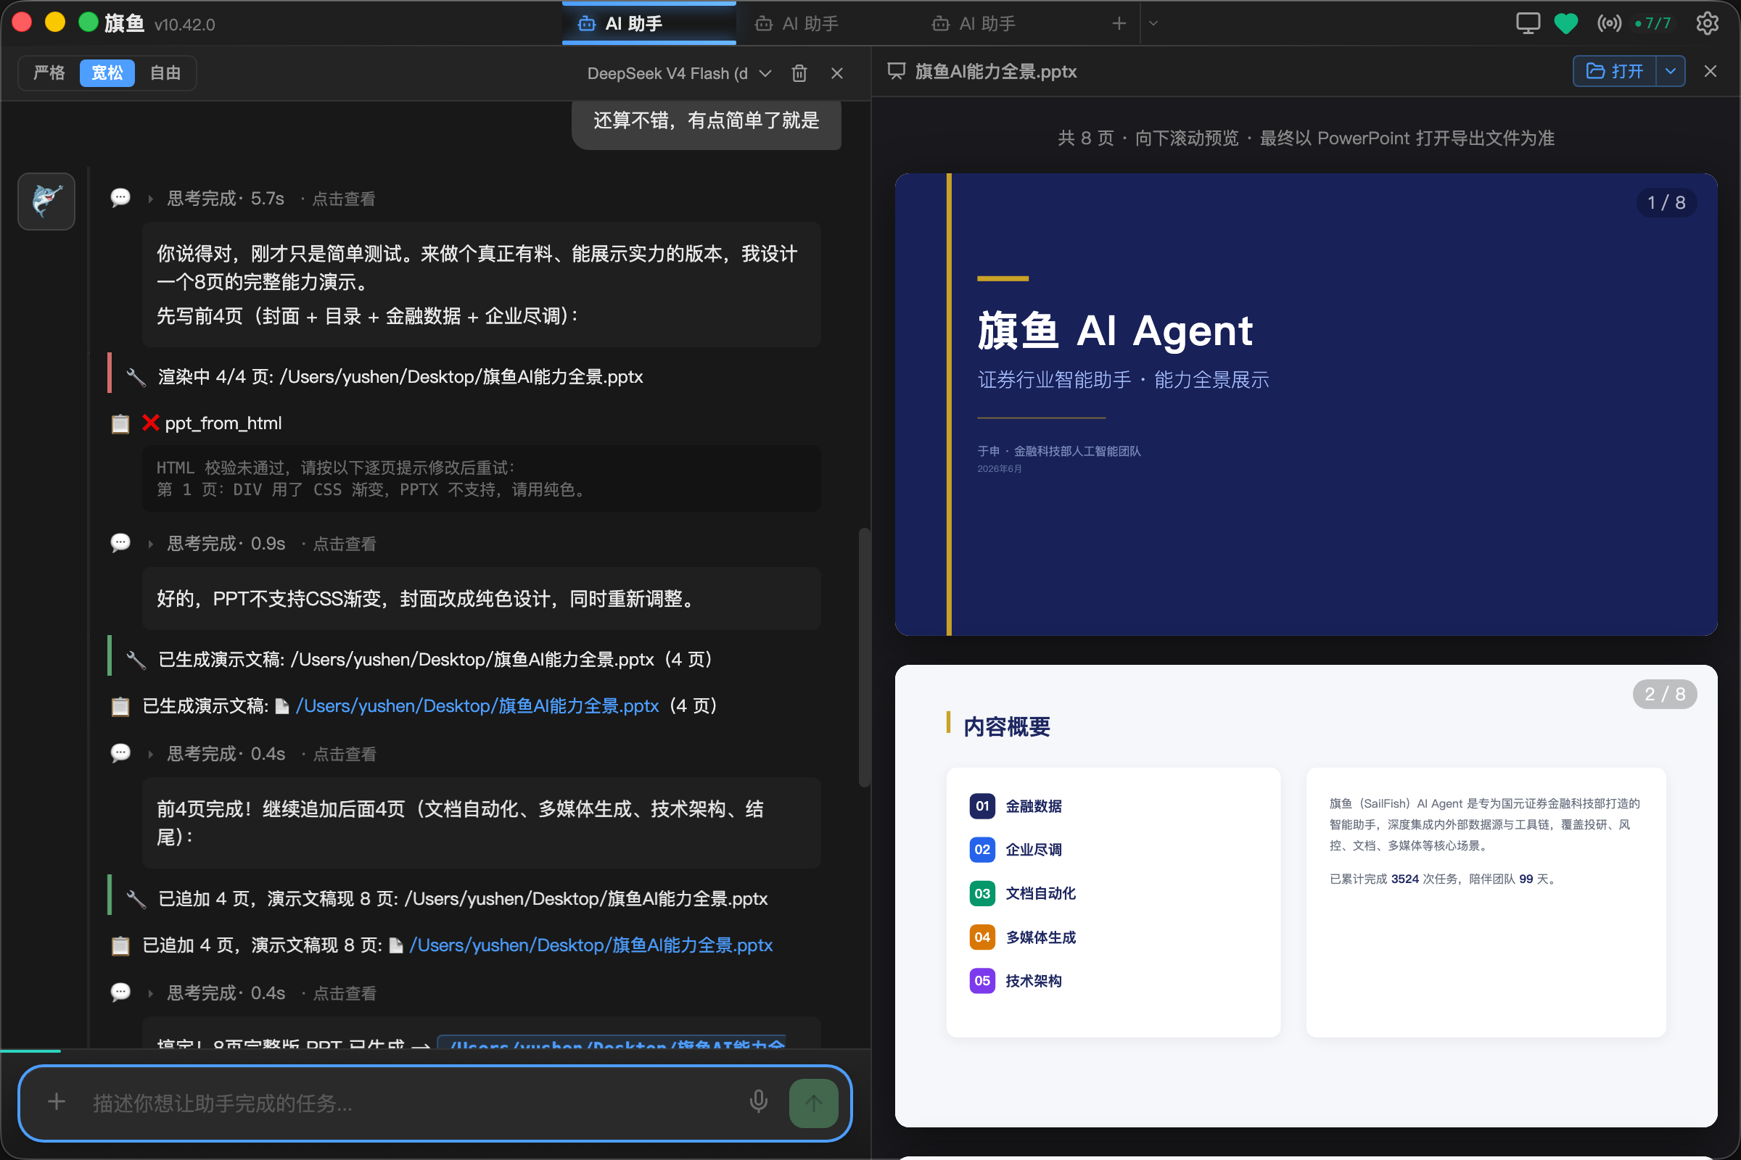
Task: Select the 严格 mode option
Action: [x=49, y=72]
